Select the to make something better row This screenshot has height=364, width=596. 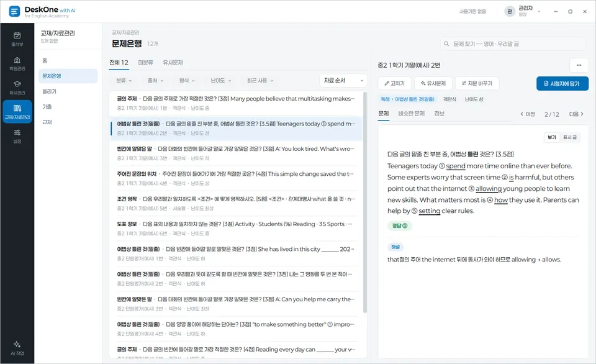pyautogui.click(x=236, y=329)
